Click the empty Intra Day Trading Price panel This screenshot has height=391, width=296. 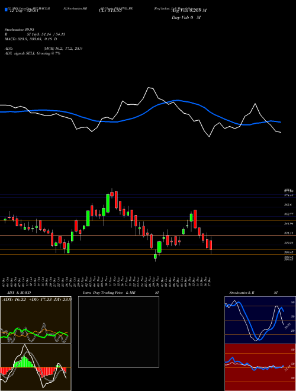[x=118, y=332]
